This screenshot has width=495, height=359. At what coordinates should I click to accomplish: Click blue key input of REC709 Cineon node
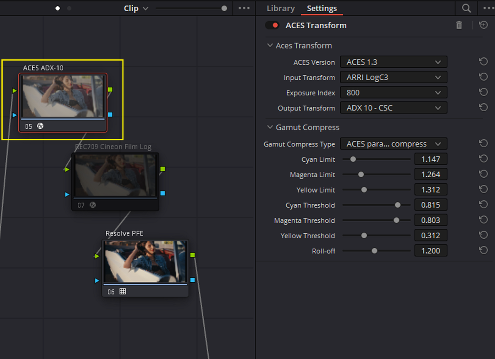click(67, 194)
